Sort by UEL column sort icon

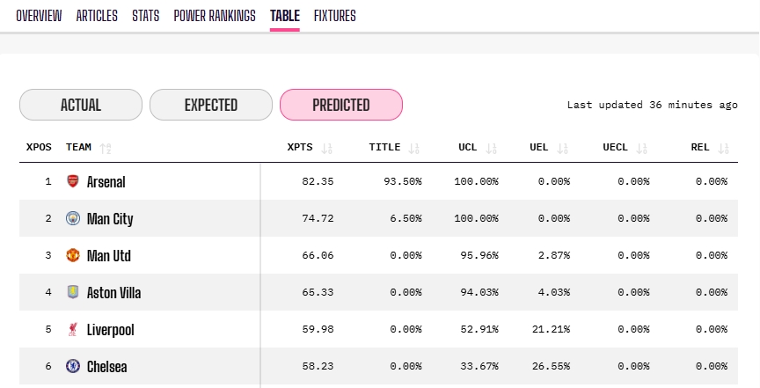[x=563, y=148]
